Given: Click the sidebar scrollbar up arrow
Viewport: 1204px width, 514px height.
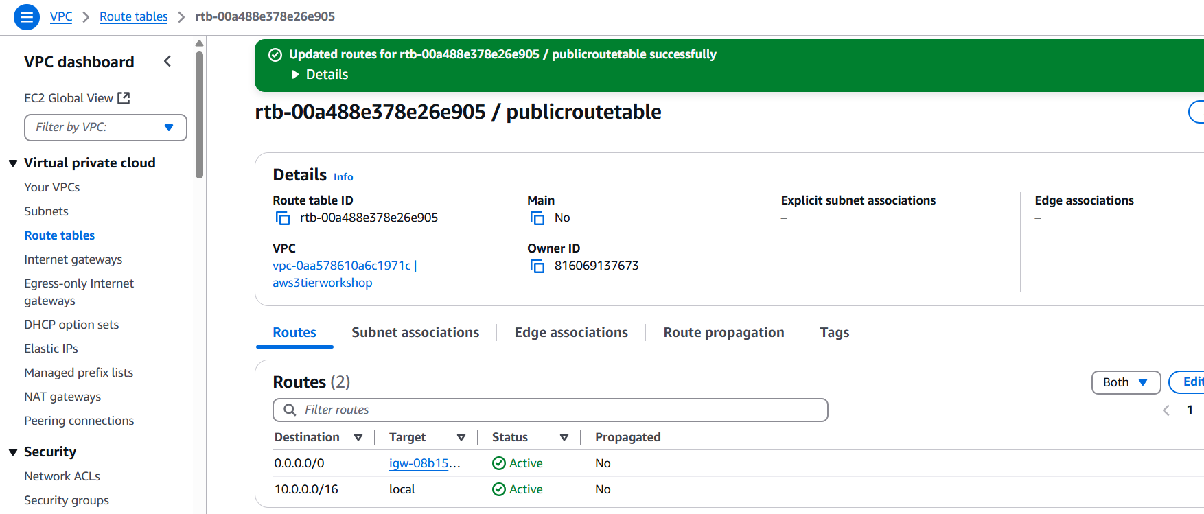Looking at the screenshot, I should coord(200,43).
